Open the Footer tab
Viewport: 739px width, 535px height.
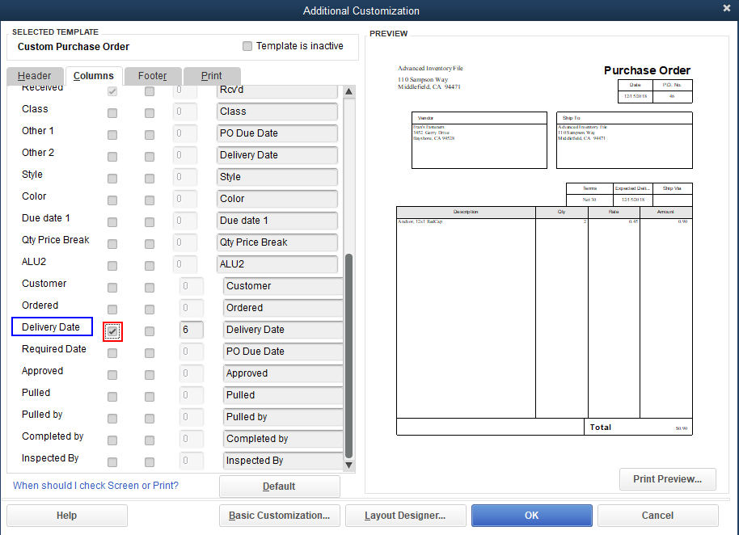(x=152, y=76)
